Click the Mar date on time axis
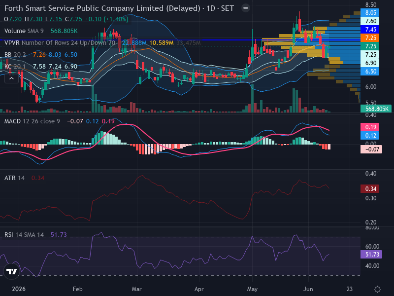Viewport: 394px width, 296px height. coord(137,289)
